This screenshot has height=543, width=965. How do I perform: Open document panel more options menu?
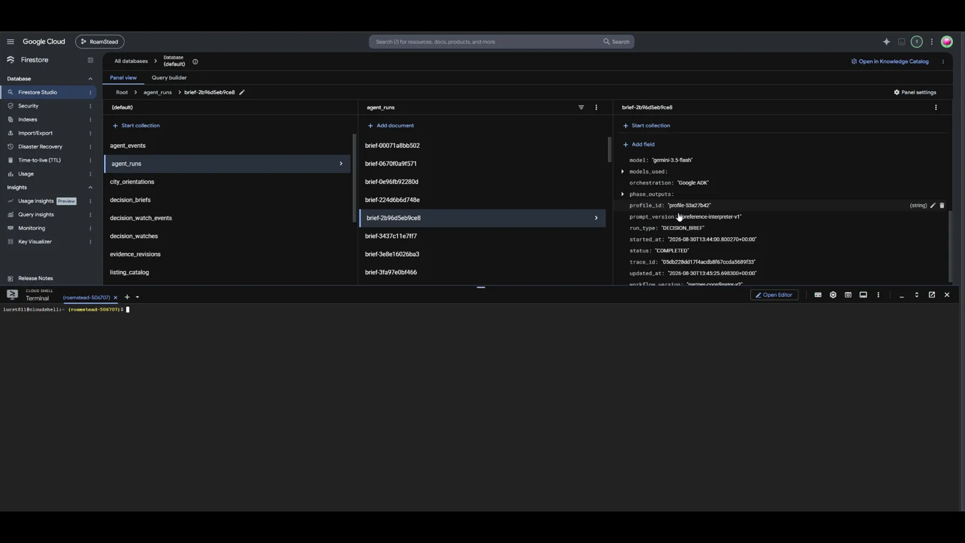[935, 107]
